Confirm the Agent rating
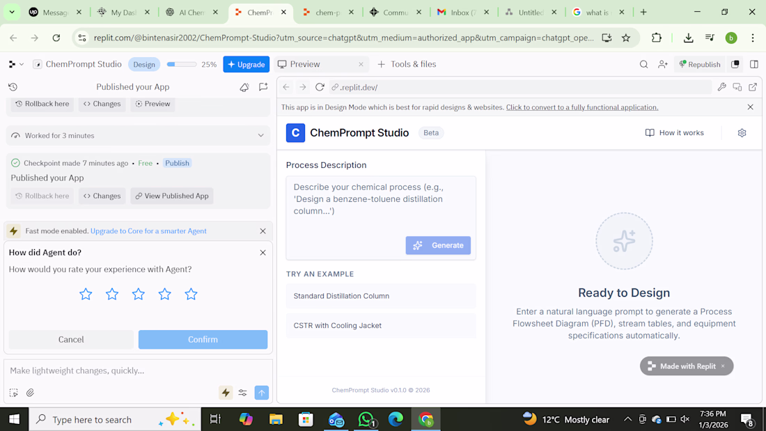 click(203, 340)
